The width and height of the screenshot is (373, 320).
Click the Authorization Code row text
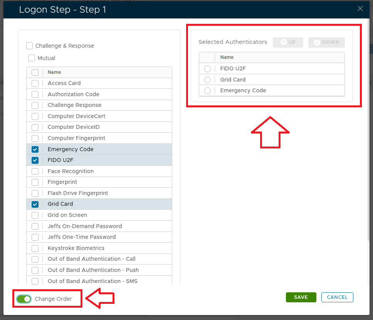[74, 94]
